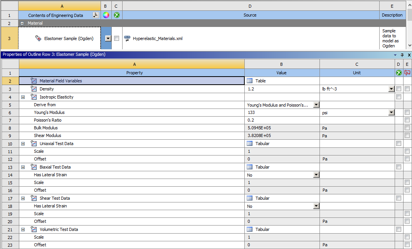Open Has Lateral Strain dropdown under Biaxial Test Data
Viewport: 412px width, 249px height.
pos(316,175)
